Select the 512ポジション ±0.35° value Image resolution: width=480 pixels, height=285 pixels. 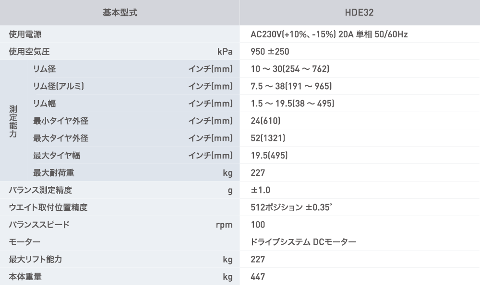(x=291, y=207)
